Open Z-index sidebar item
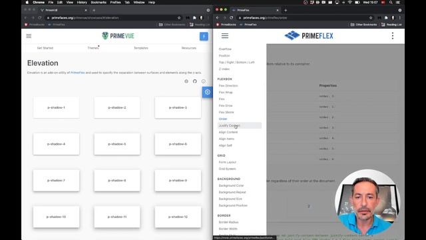 224,69
